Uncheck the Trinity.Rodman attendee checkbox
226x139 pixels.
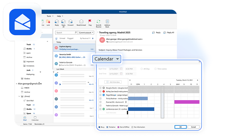100,98
